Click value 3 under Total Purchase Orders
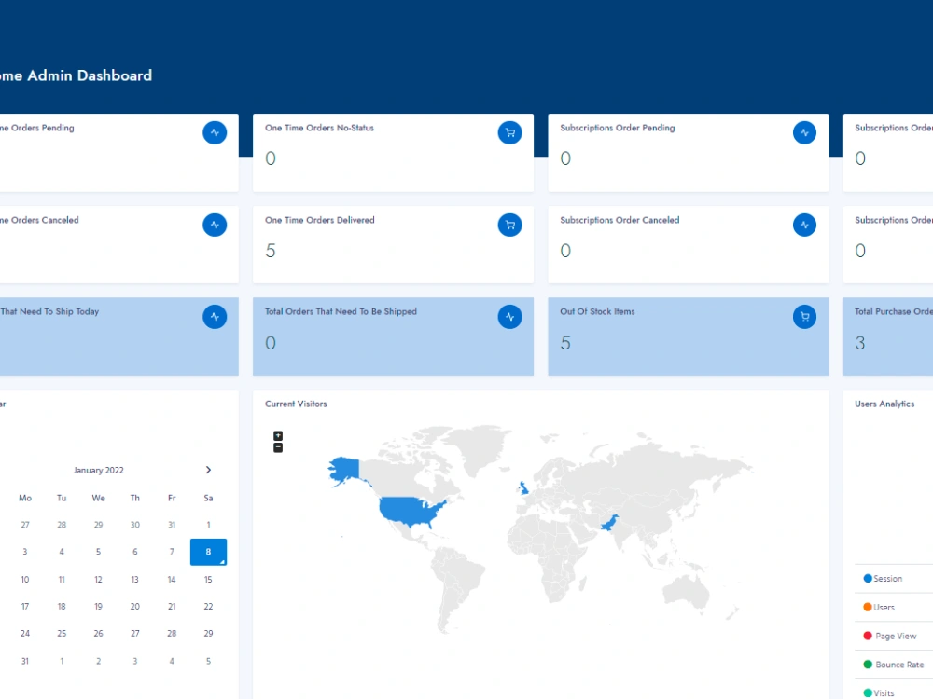This screenshot has width=933, height=699. pyautogui.click(x=860, y=343)
